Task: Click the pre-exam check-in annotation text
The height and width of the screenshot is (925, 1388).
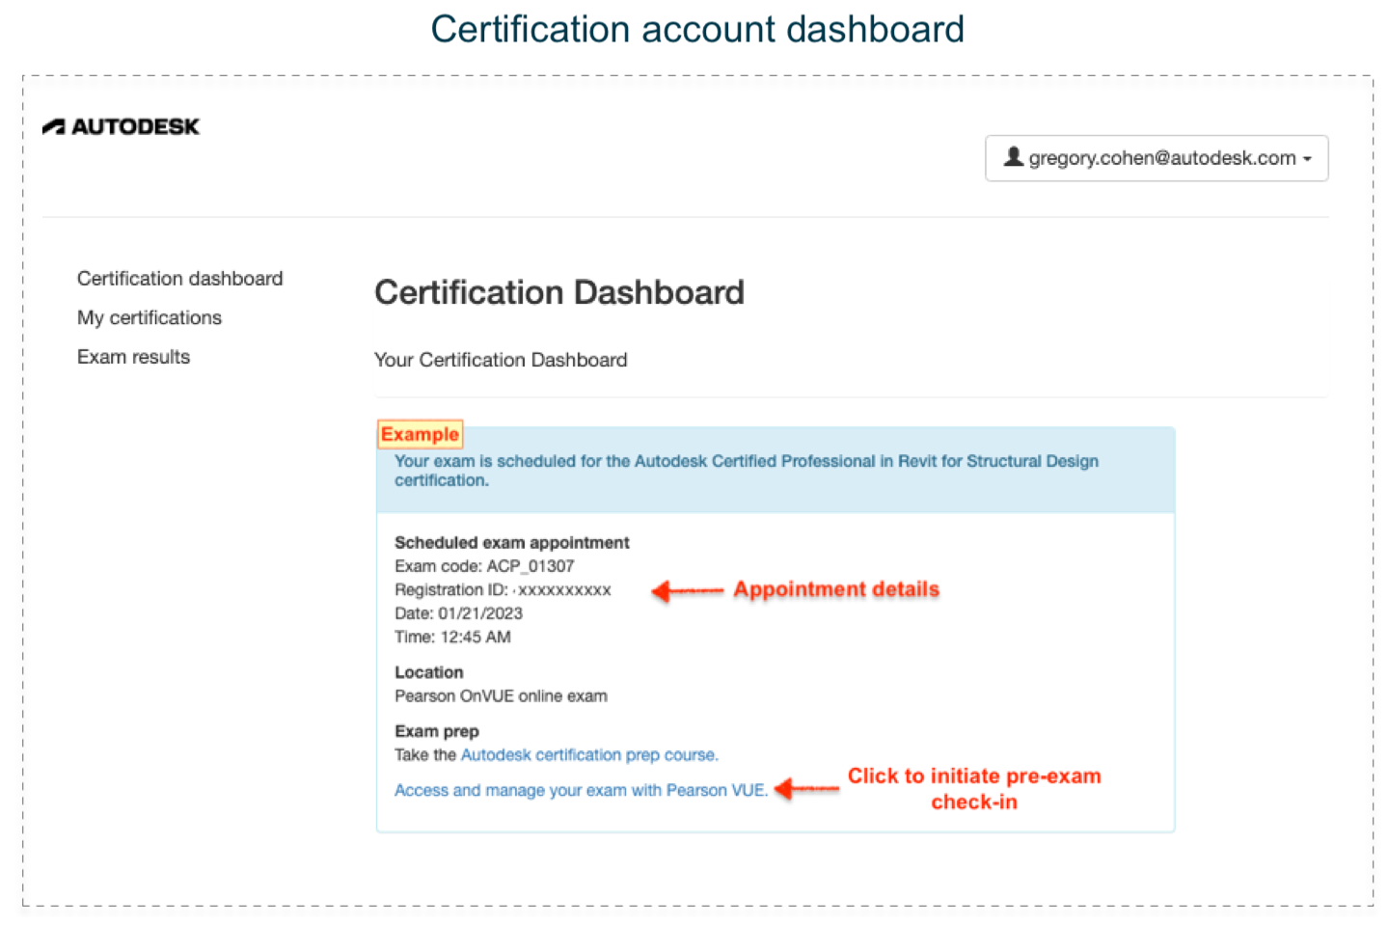Action: 974,789
